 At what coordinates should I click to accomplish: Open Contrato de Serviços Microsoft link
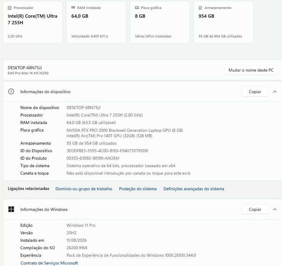click(49, 263)
